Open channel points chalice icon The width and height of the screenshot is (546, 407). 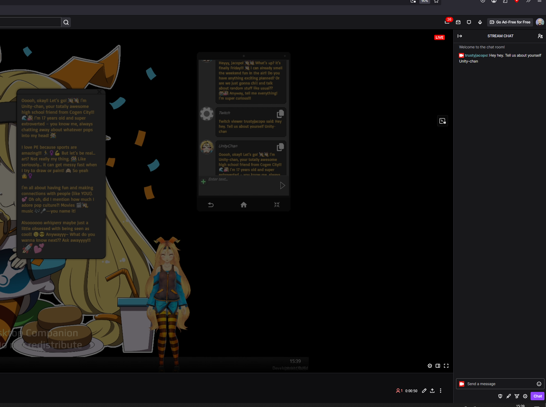pyautogui.click(x=517, y=396)
